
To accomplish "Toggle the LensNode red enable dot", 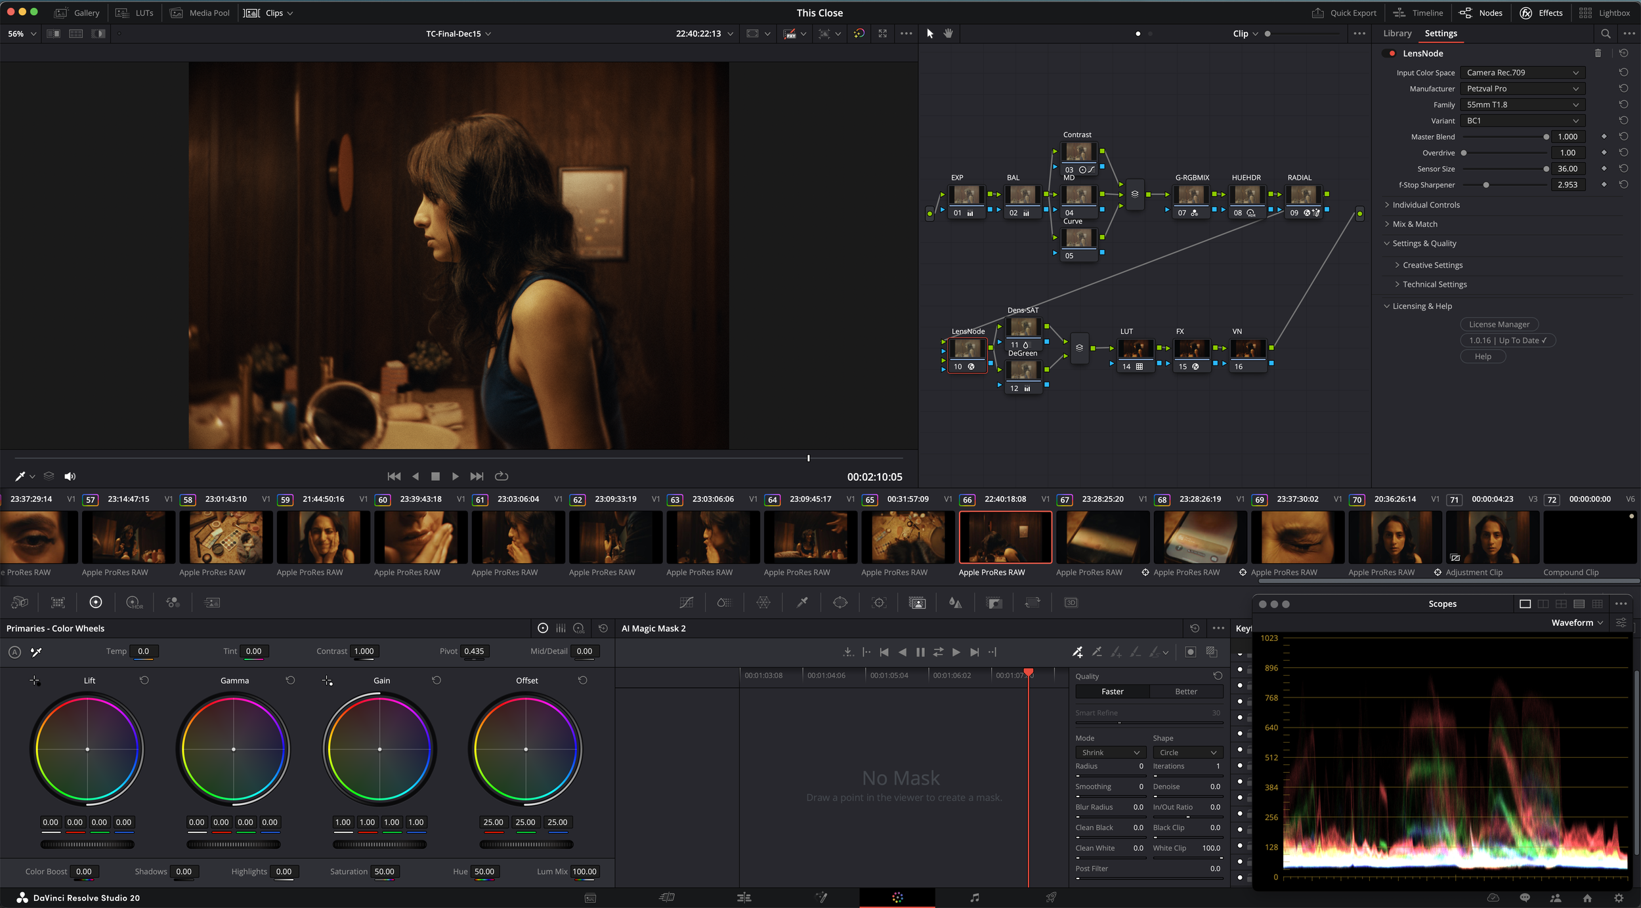I will 1392,53.
